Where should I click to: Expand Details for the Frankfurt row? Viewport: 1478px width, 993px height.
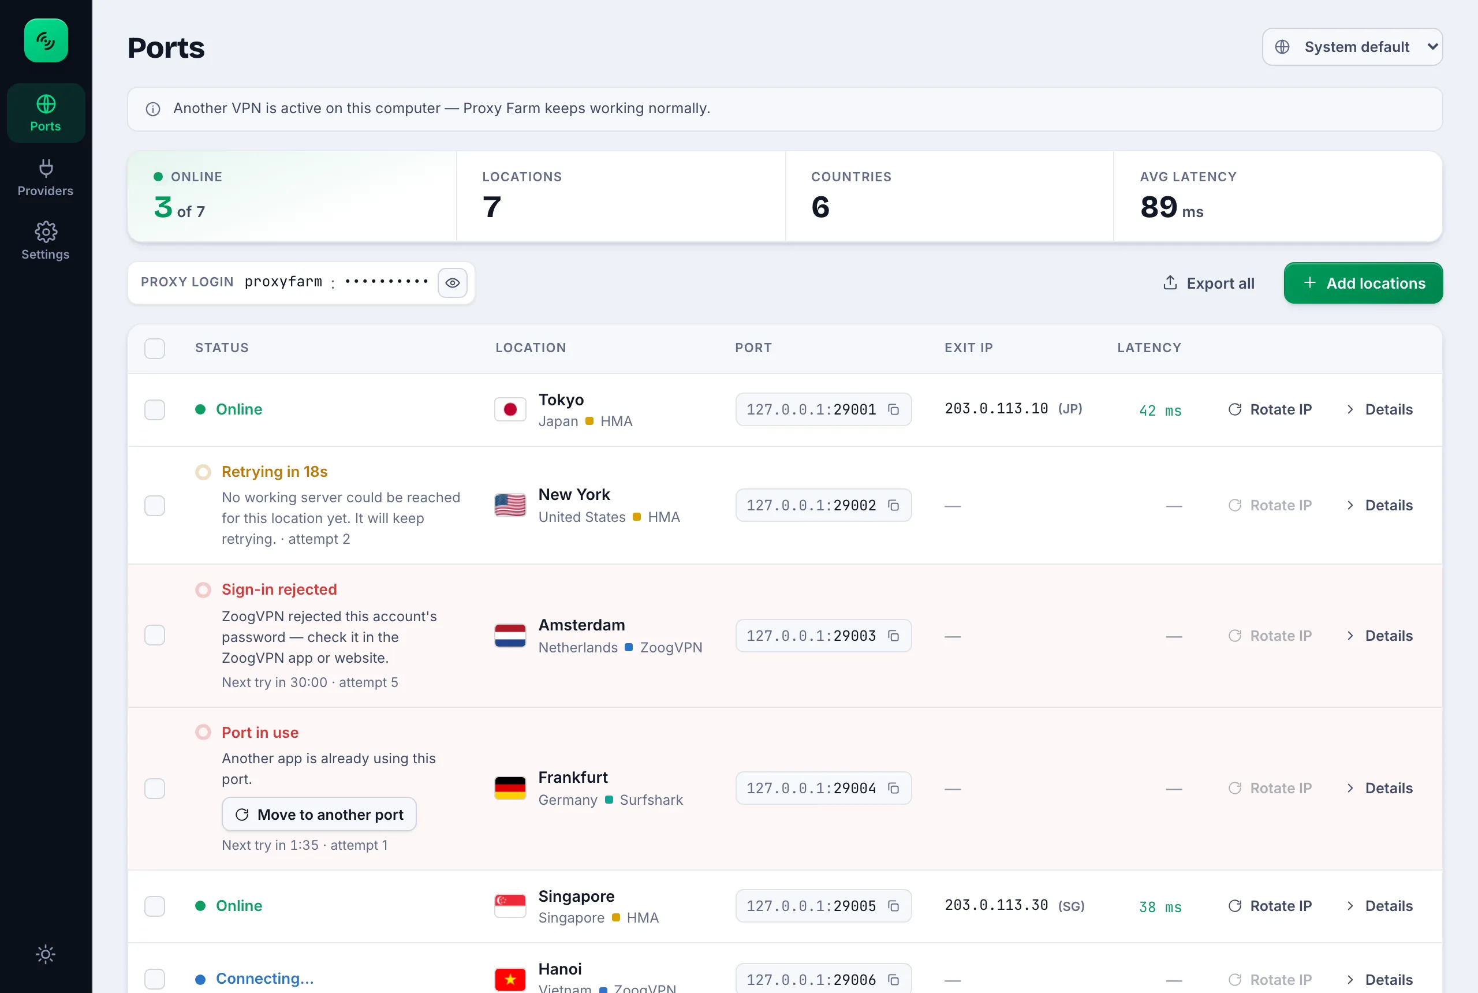click(x=1379, y=789)
